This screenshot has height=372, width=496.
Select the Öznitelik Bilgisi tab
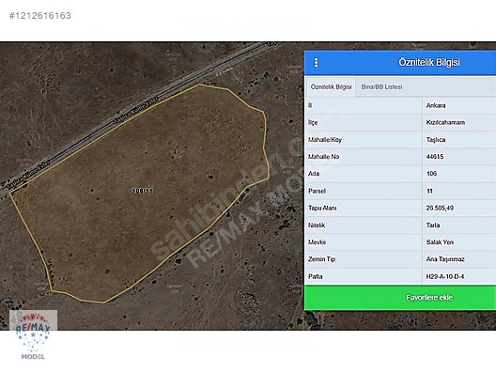click(331, 86)
